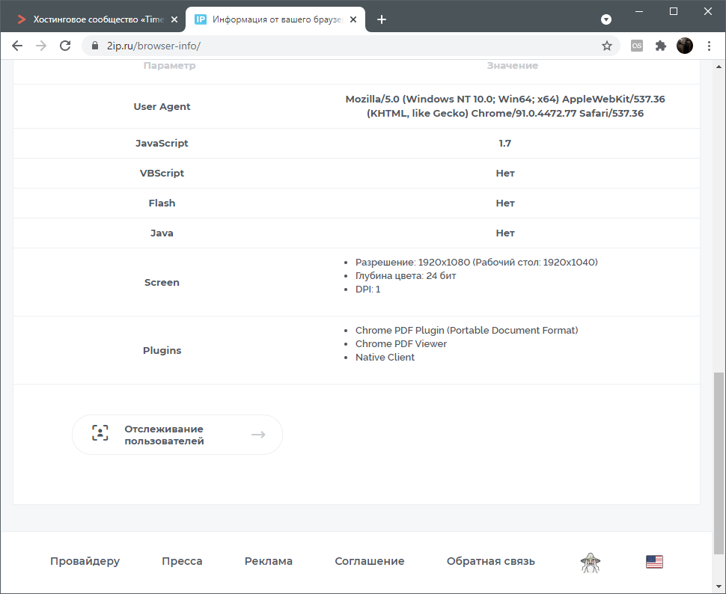Open the Chrome three-dot menu
Viewport: 726px width, 594px height.
(x=709, y=46)
